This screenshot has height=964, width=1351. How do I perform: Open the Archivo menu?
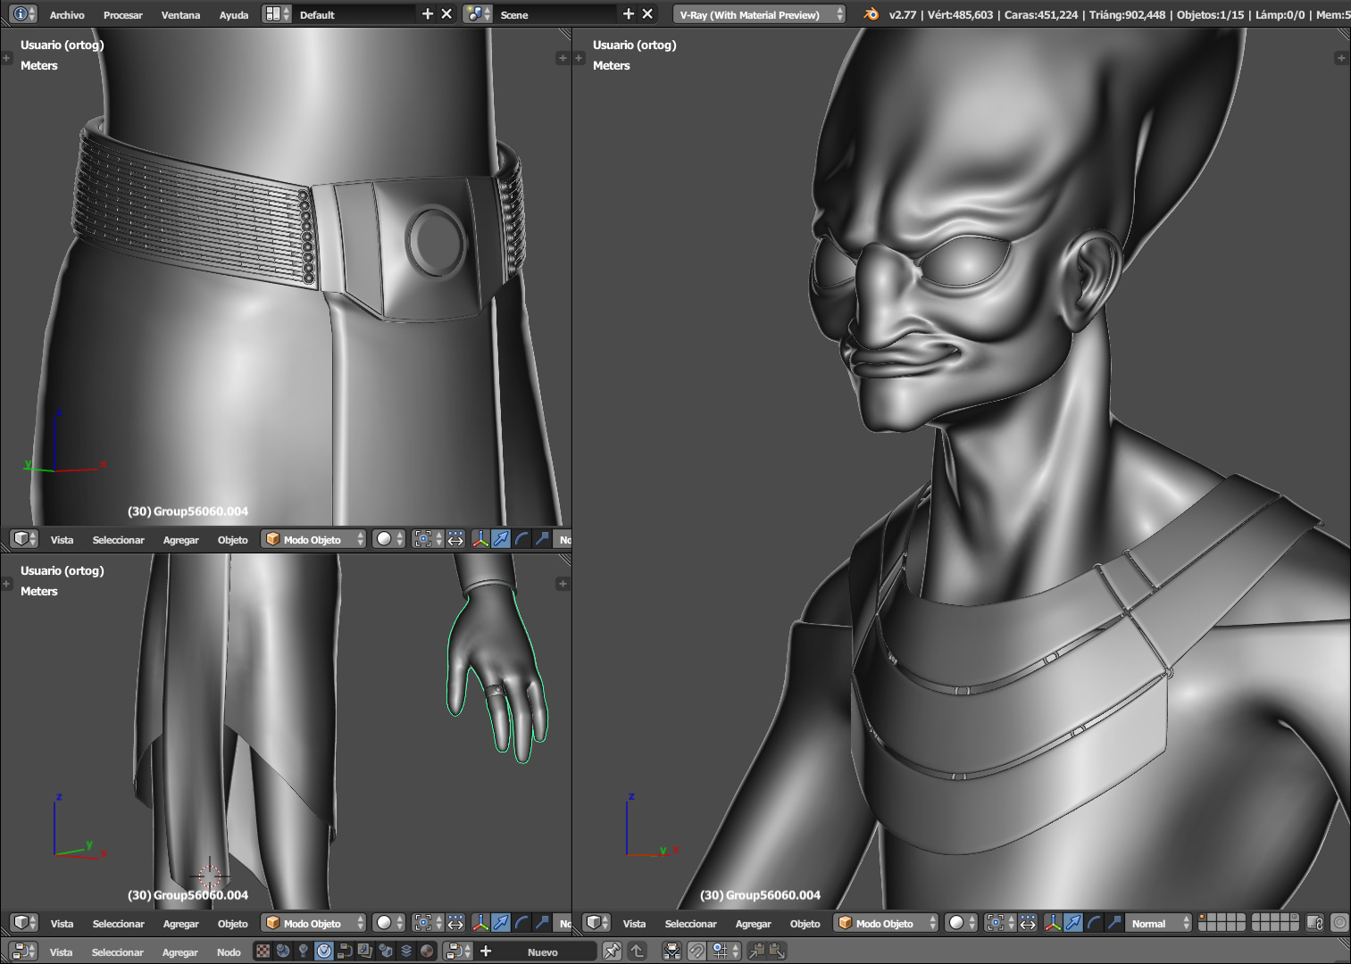[67, 15]
